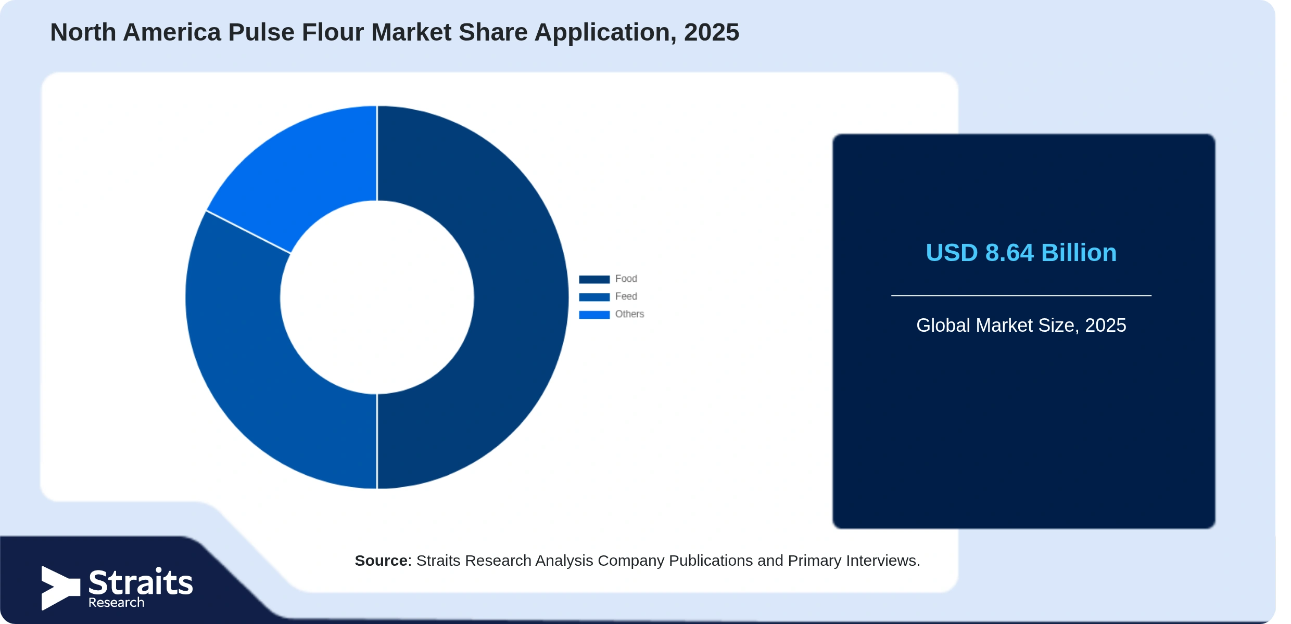Click the Straits Research arrow logo icon

pyautogui.click(x=60, y=588)
